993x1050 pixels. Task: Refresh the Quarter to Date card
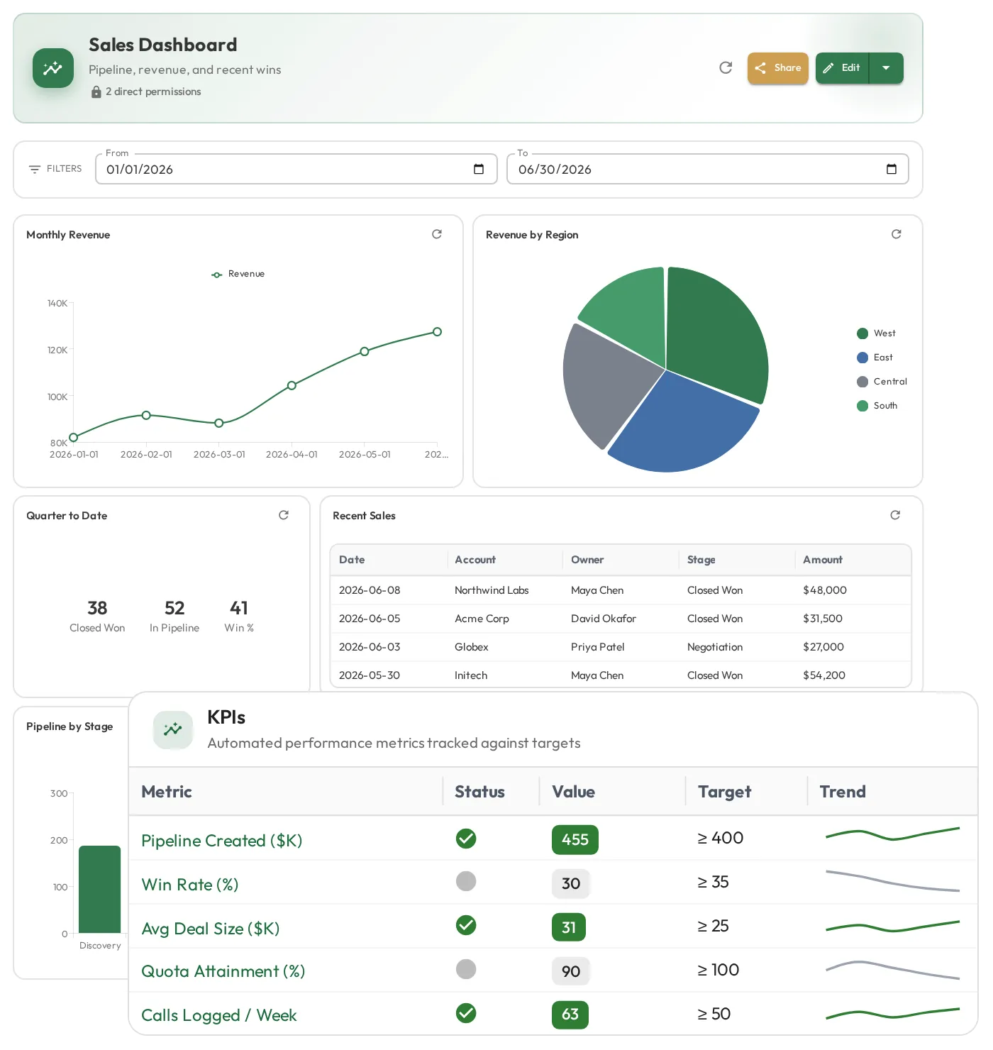(284, 515)
